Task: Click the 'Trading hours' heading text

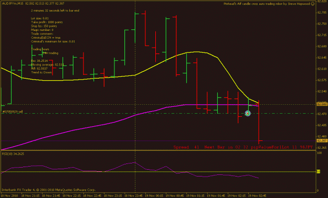Action: coord(40,49)
